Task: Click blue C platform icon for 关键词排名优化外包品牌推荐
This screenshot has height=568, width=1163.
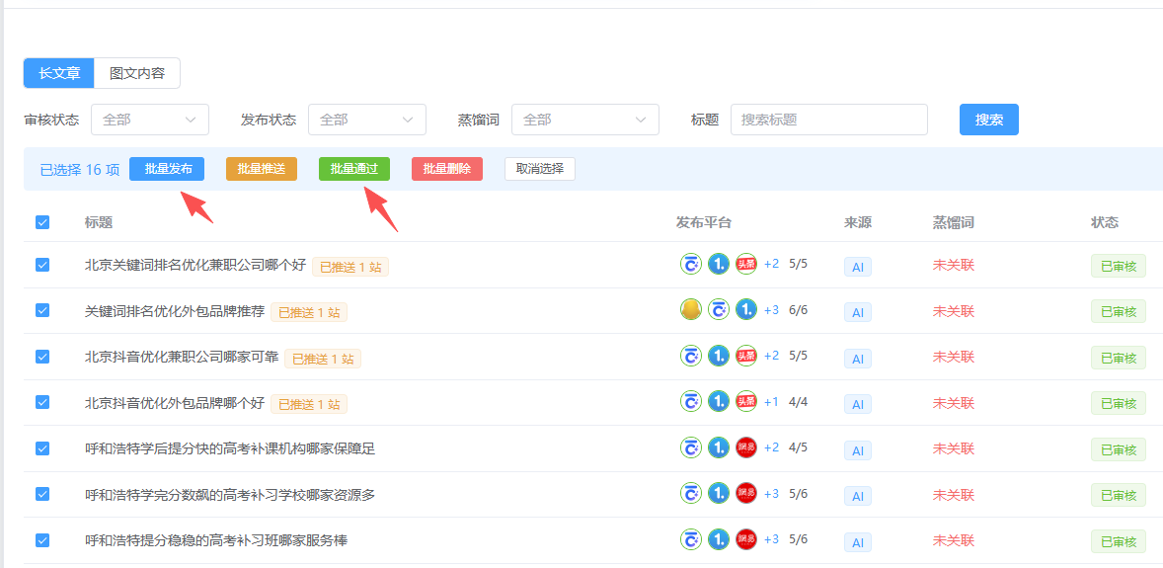Action: pyautogui.click(x=719, y=309)
